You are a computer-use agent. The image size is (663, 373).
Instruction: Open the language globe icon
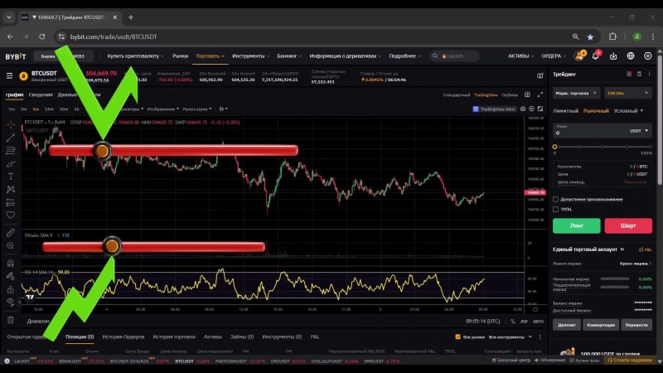tap(631, 56)
